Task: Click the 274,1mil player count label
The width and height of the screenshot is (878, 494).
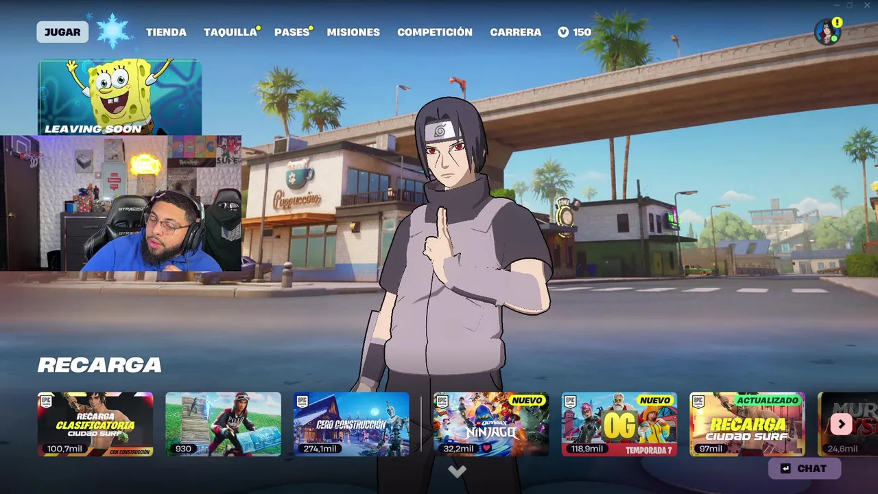Action: pyautogui.click(x=320, y=449)
